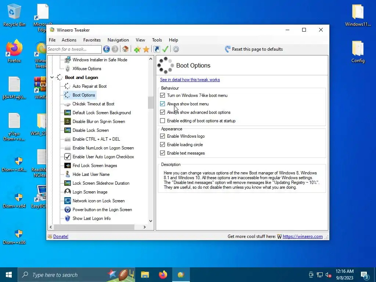Screen dimensions: 376x282
Task: Select Find Lock Screen Images item
Action: coord(95,166)
